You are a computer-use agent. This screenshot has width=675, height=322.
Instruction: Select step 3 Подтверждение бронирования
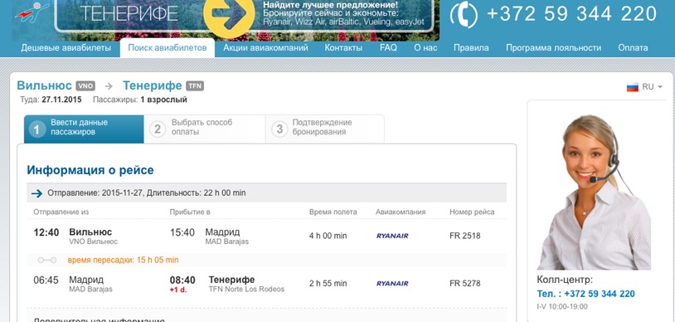324,129
